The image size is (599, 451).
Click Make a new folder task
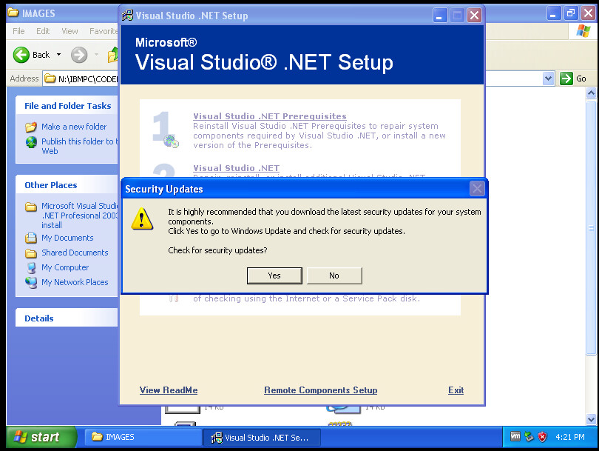click(74, 127)
